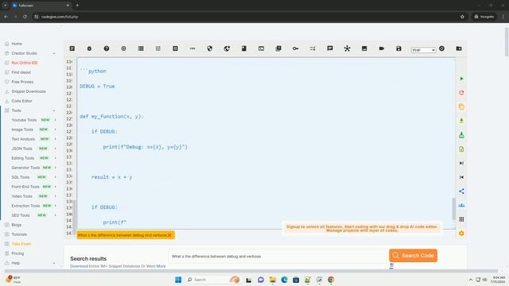Click the image picture icon in toolbar

point(364,48)
